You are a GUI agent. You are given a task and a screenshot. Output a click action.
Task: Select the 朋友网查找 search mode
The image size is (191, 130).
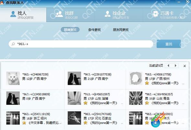coord(121,30)
